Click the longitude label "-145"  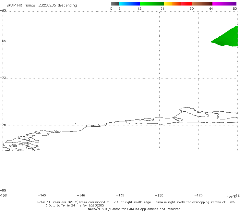(x=42, y=195)
